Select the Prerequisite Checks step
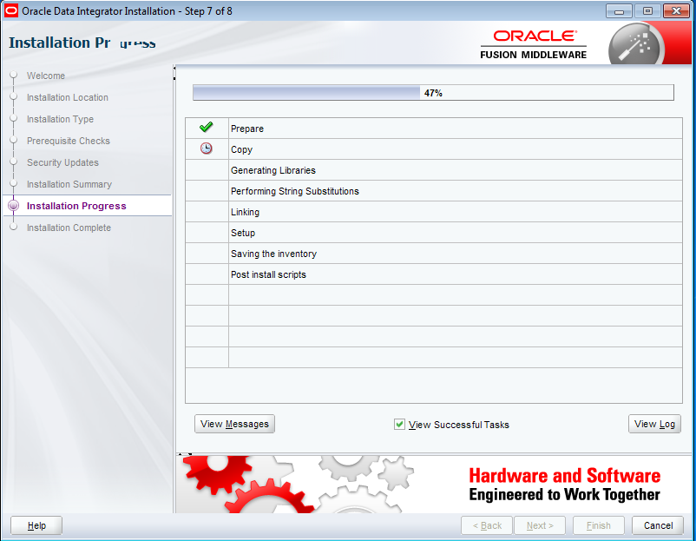The image size is (696, 541). pos(69,141)
